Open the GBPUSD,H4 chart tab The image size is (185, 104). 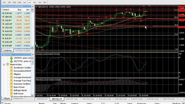point(57,99)
